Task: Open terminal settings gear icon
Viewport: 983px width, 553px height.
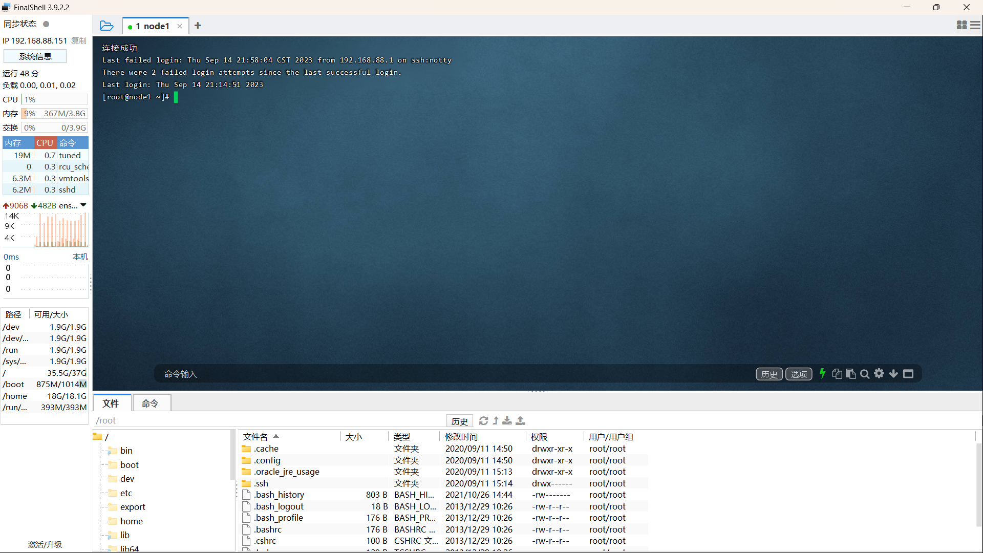Action: [879, 374]
